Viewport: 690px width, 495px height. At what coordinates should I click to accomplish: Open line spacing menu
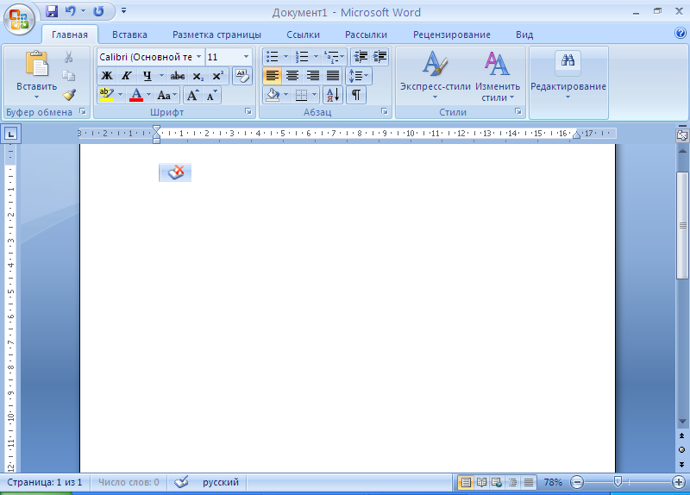(359, 76)
